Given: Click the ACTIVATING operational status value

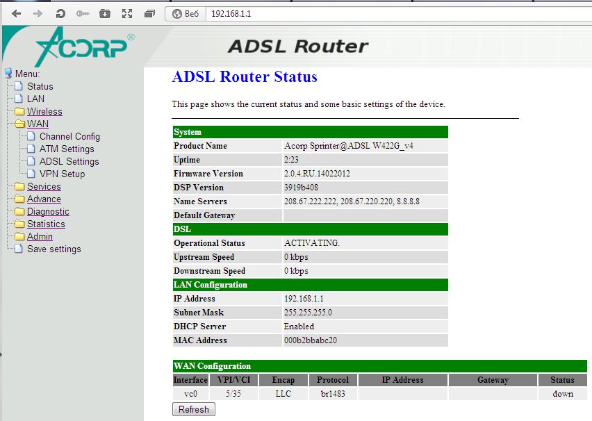Looking at the screenshot, I should 312,243.
